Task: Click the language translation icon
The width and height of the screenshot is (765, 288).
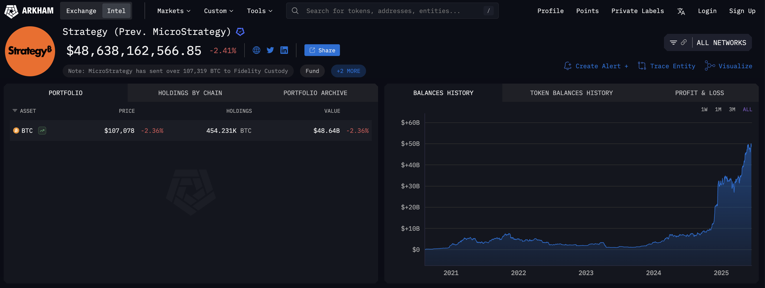Action: tap(681, 11)
